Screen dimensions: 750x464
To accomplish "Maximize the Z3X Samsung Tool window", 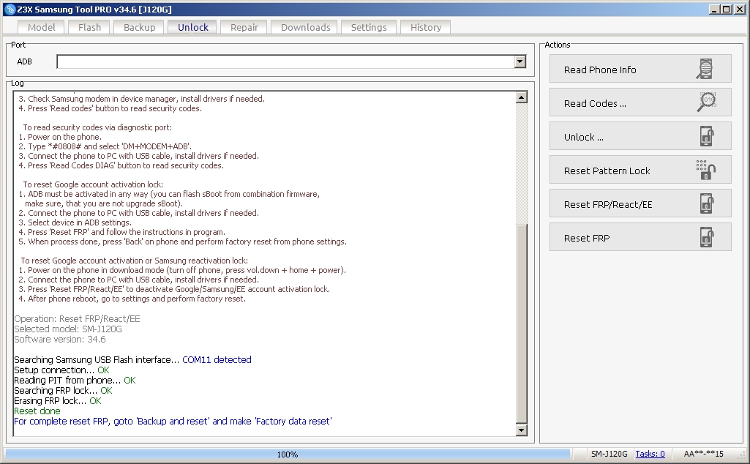I will click(726, 9).
